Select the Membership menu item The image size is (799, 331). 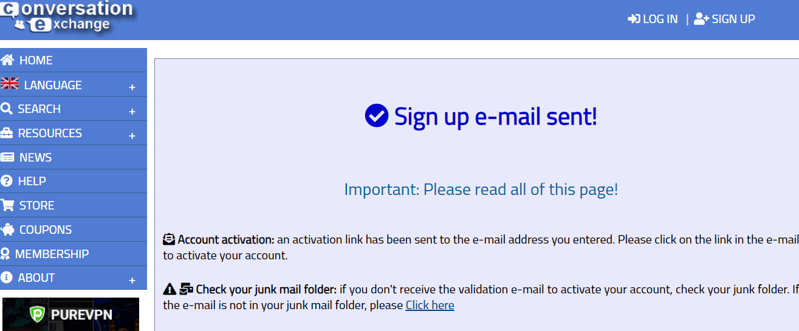coord(52,254)
